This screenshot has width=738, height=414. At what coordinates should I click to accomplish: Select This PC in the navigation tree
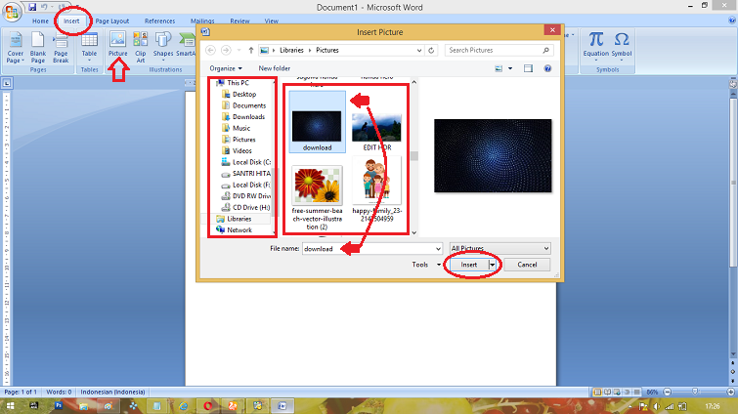click(x=239, y=83)
